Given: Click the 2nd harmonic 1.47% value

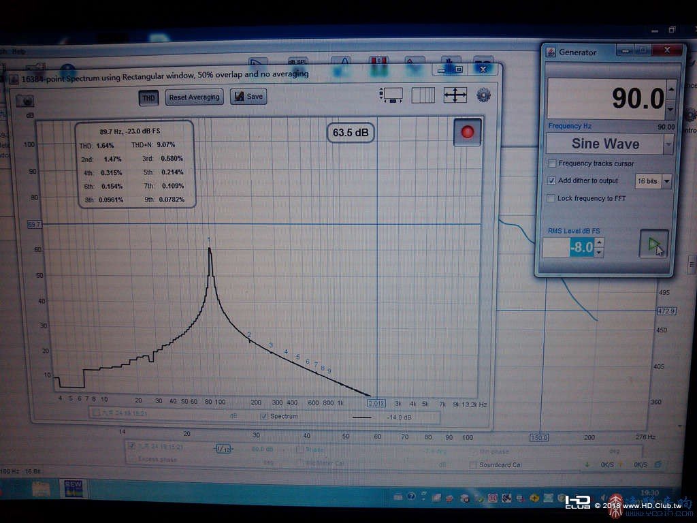Looking at the screenshot, I should [x=112, y=159].
